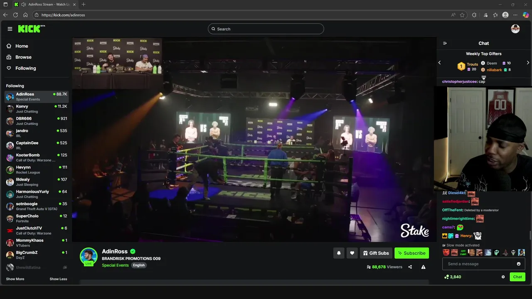Image resolution: width=532 pixels, height=299 pixels.
Task: Open lildealy's Just Sleeping stream
Action: tap(37, 182)
